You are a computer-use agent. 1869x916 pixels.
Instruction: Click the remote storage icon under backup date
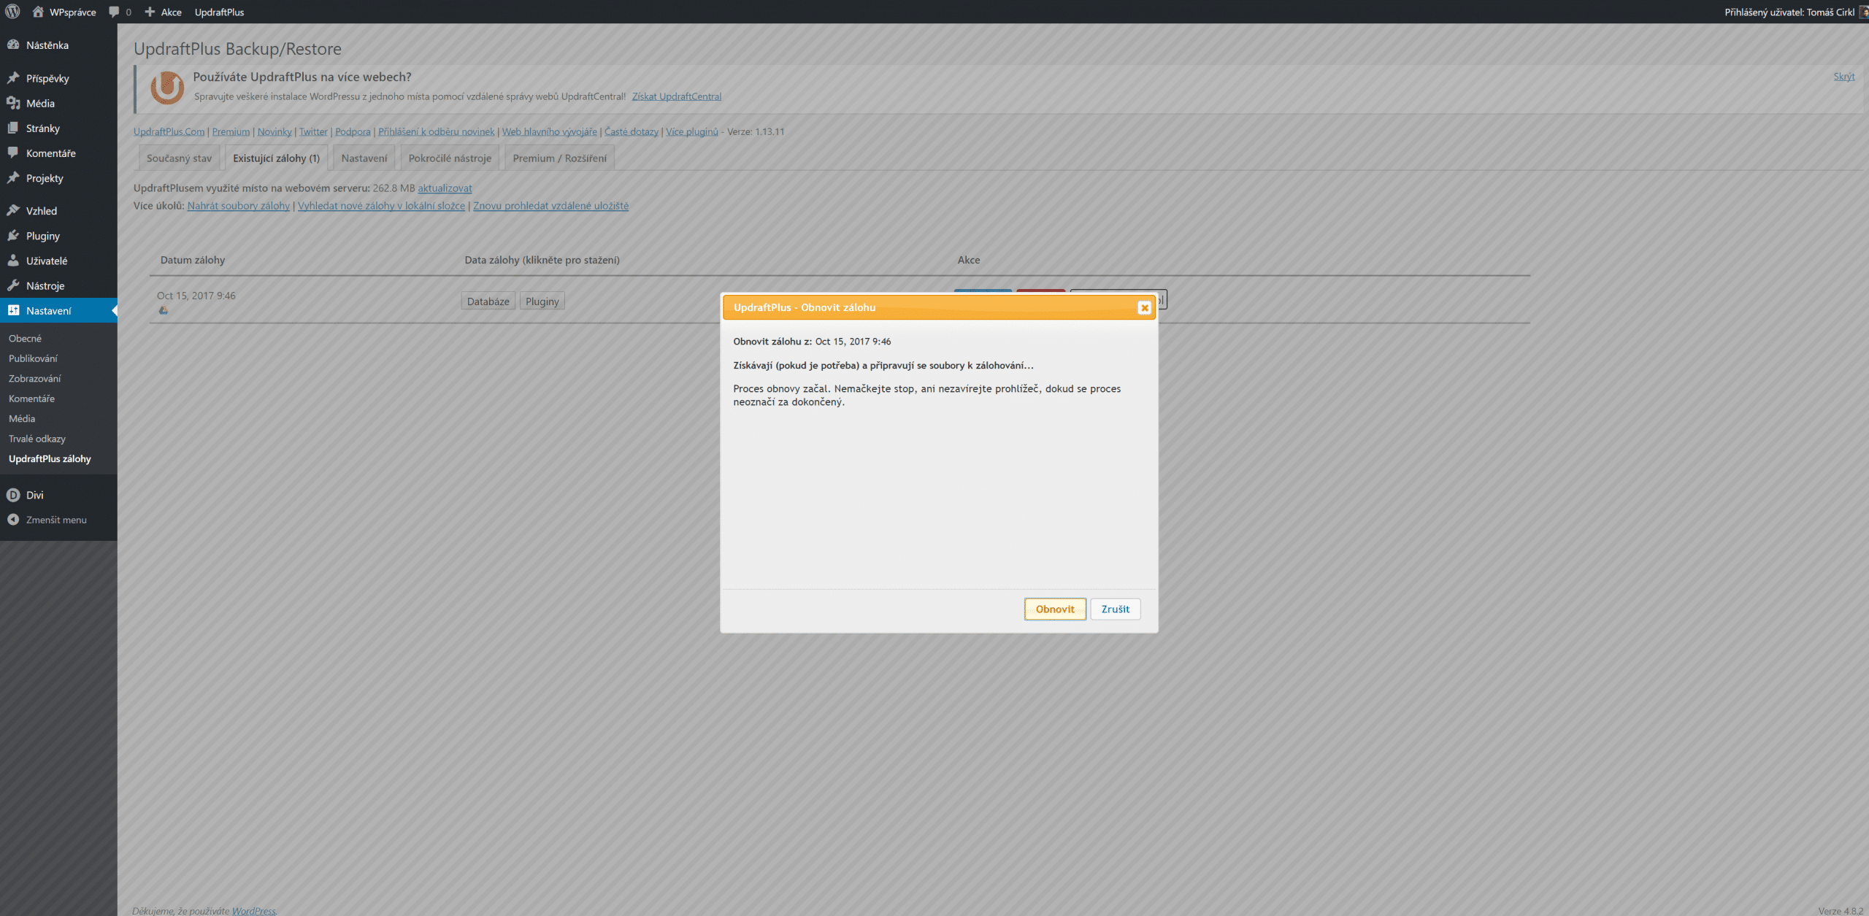coord(164,310)
